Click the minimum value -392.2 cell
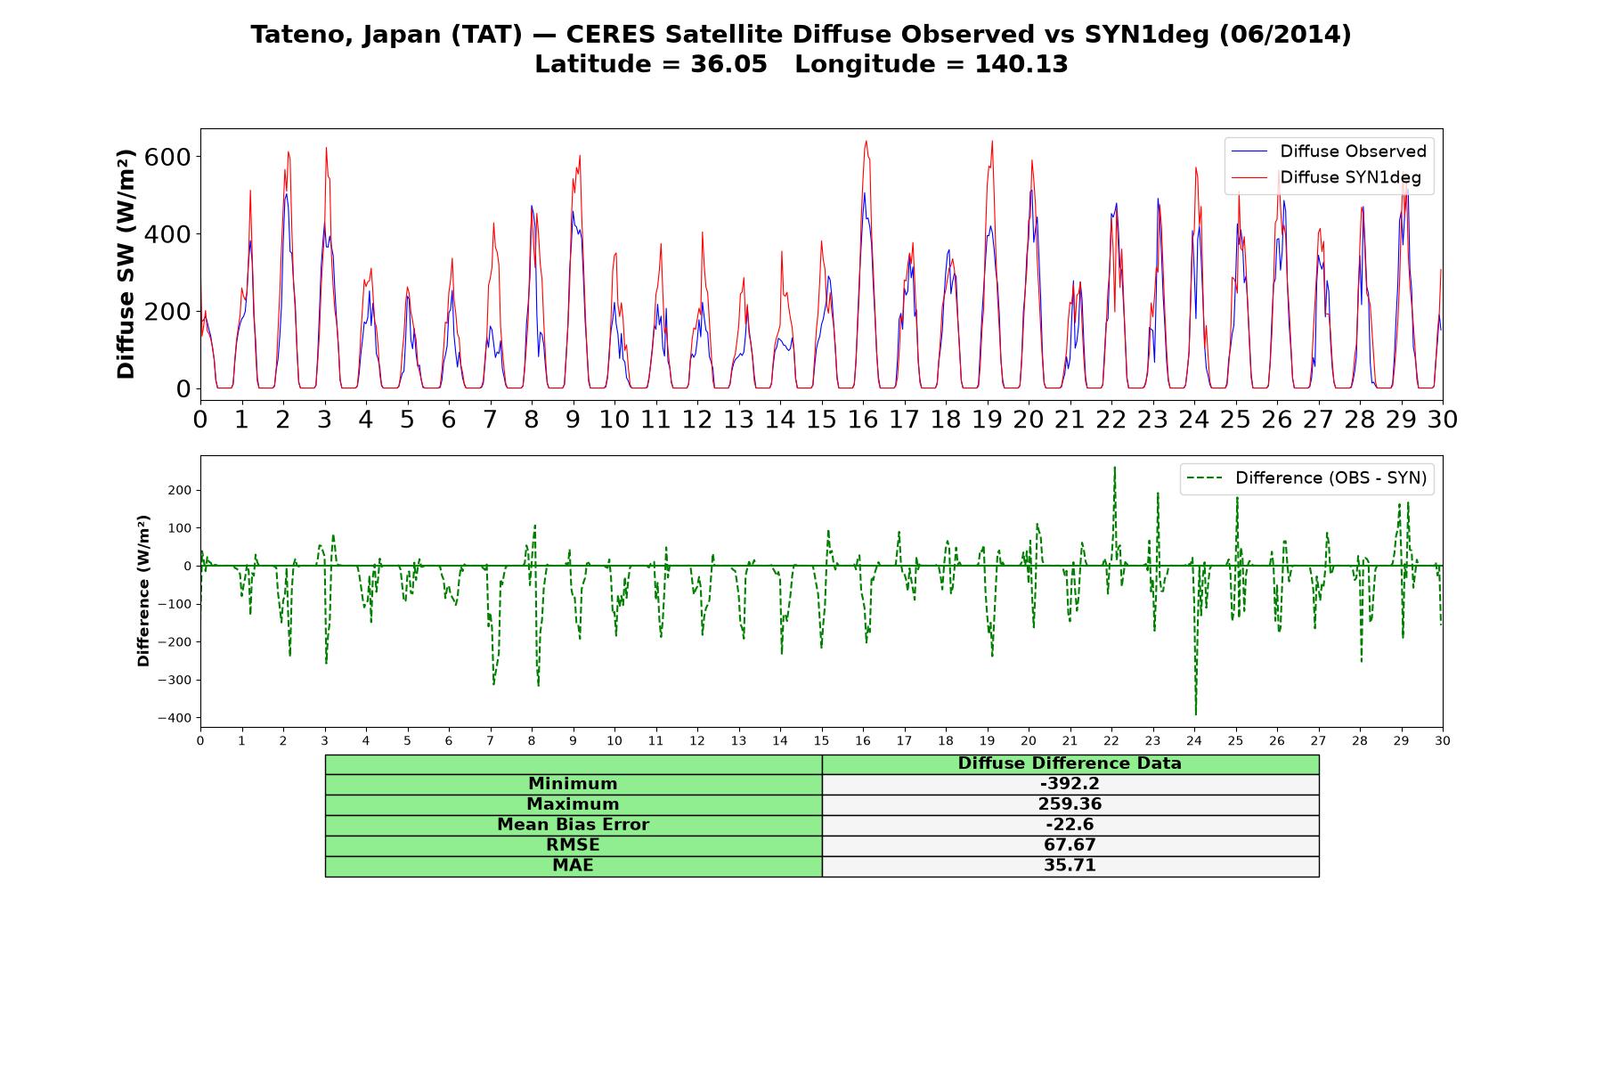 click(x=1070, y=784)
